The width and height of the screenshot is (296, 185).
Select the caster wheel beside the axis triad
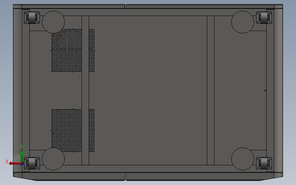point(32,163)
